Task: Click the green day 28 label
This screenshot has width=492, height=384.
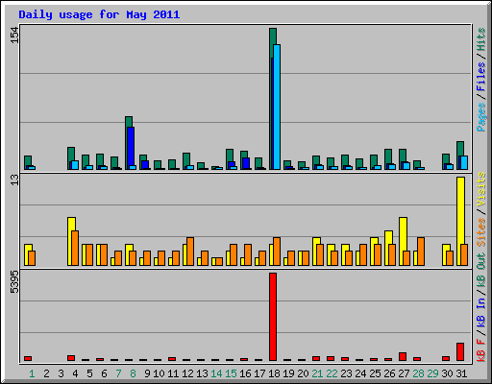Action: tap(418, 373)
